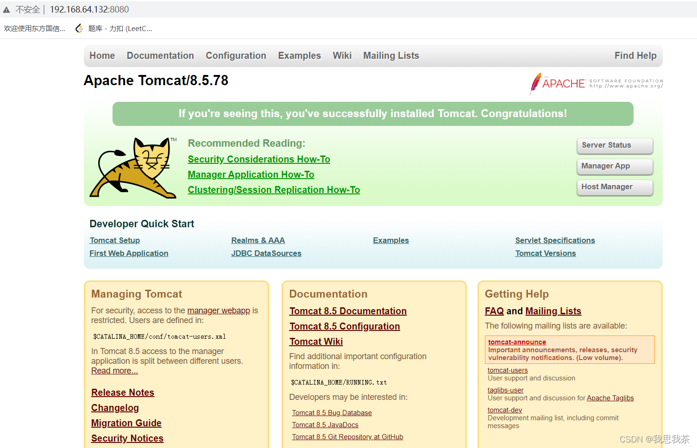Click the FAQ link under Getting Help
The width and height of the screenshot is (697, 448).
494,311
